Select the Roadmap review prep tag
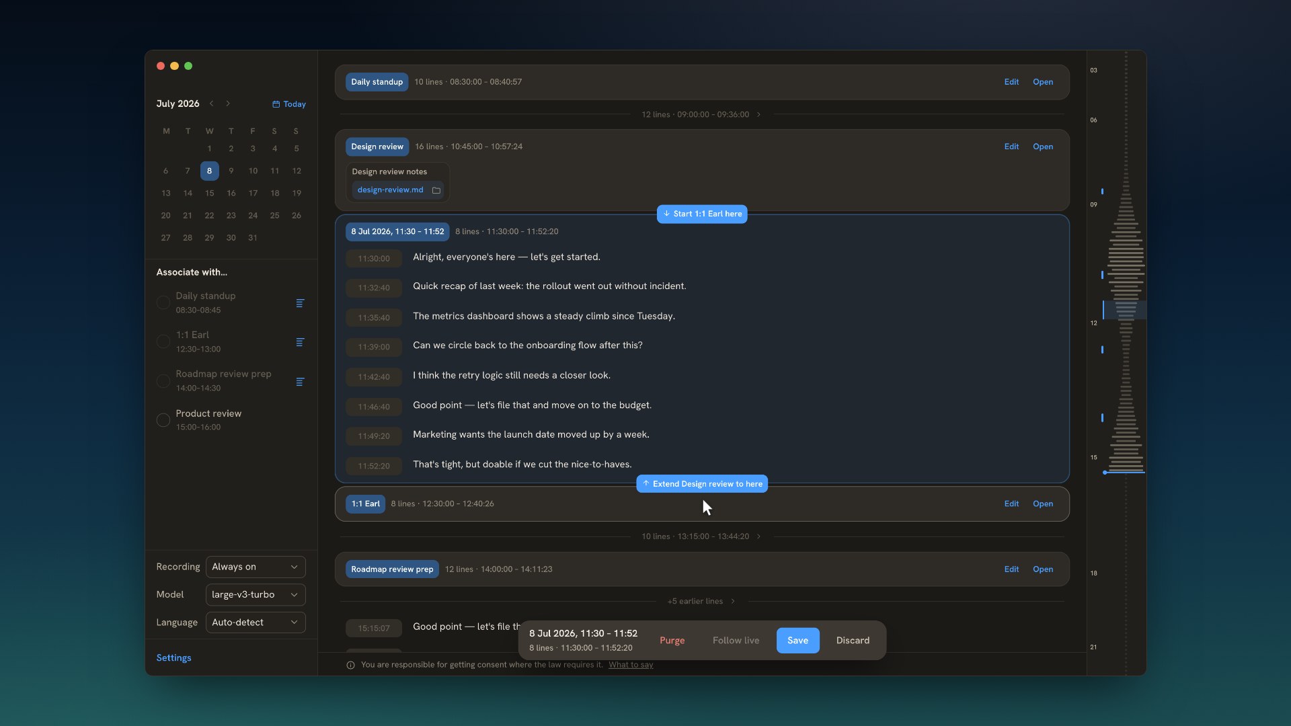 392,569
